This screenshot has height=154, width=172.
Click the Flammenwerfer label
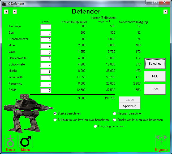point(18,58)
